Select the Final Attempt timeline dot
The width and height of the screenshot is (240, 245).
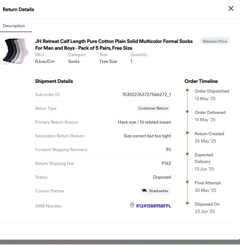tap(187, 182)
